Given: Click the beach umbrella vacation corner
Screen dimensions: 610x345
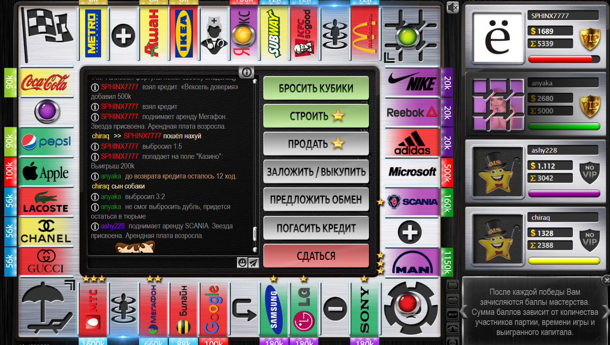Looking at the screenshot, I should (47, 308).
